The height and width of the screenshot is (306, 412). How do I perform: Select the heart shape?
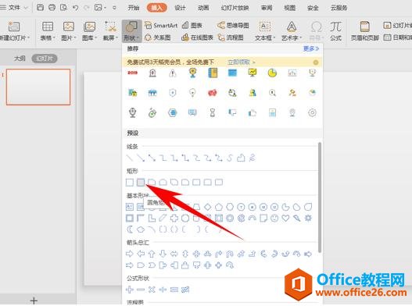coord(285,218)
